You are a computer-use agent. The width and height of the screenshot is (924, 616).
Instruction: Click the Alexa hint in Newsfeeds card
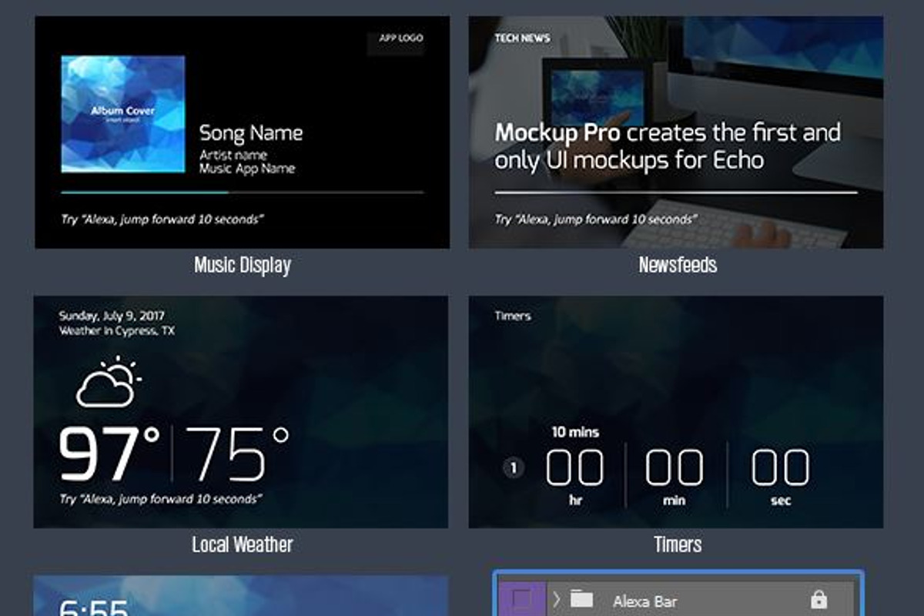[597, 219]
